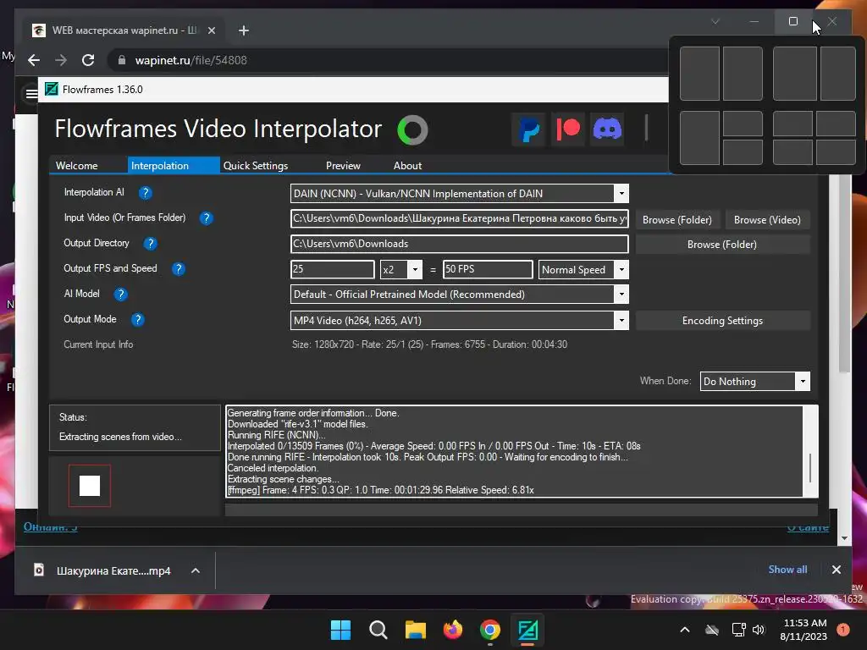The height and width of the screenshot is (650, 867).
Task: Click Browse (Folder) for input video
Action: 676,220
